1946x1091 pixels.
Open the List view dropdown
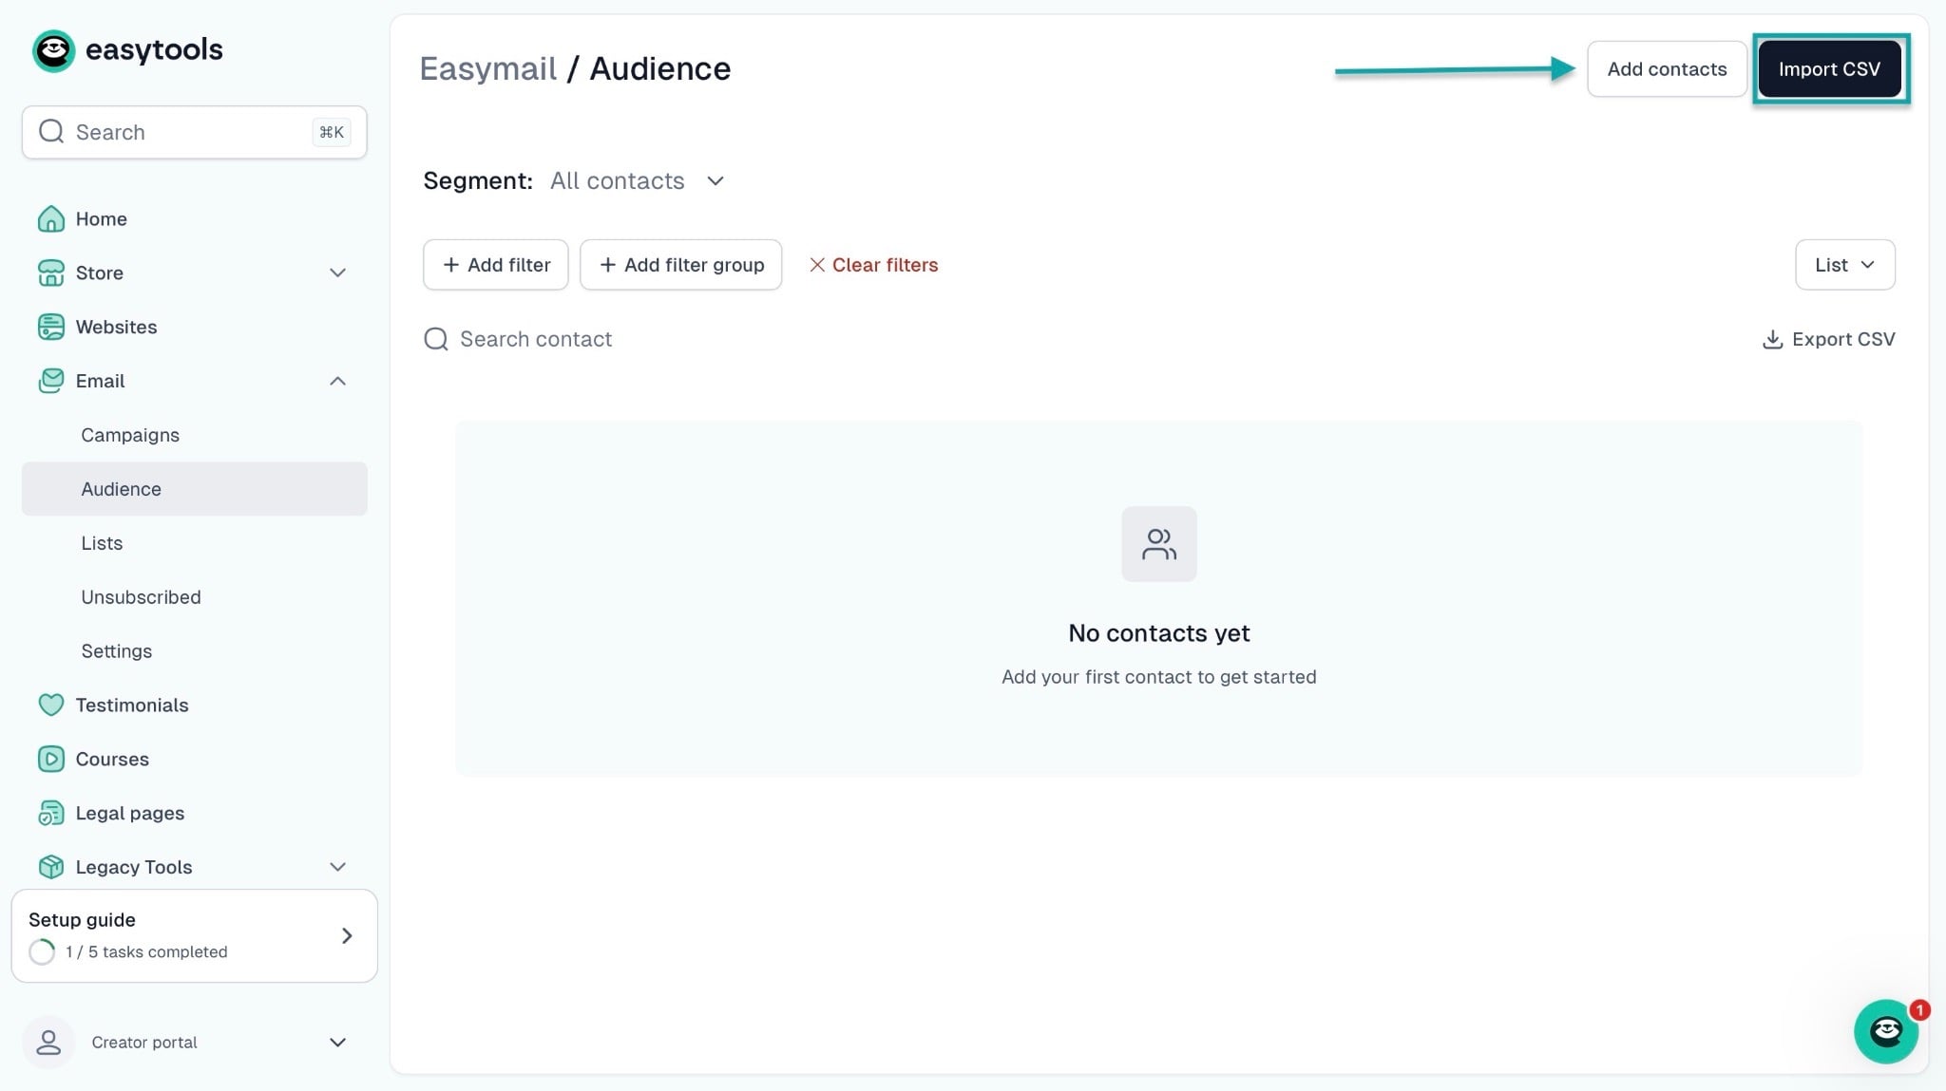[x=1844, y=265]
